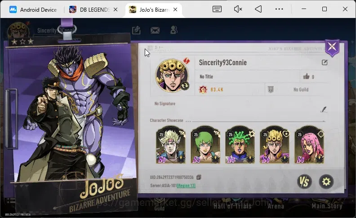Select the green curly-hair character card
Viewport: 356px width, 218px height.
pos(240,145)
